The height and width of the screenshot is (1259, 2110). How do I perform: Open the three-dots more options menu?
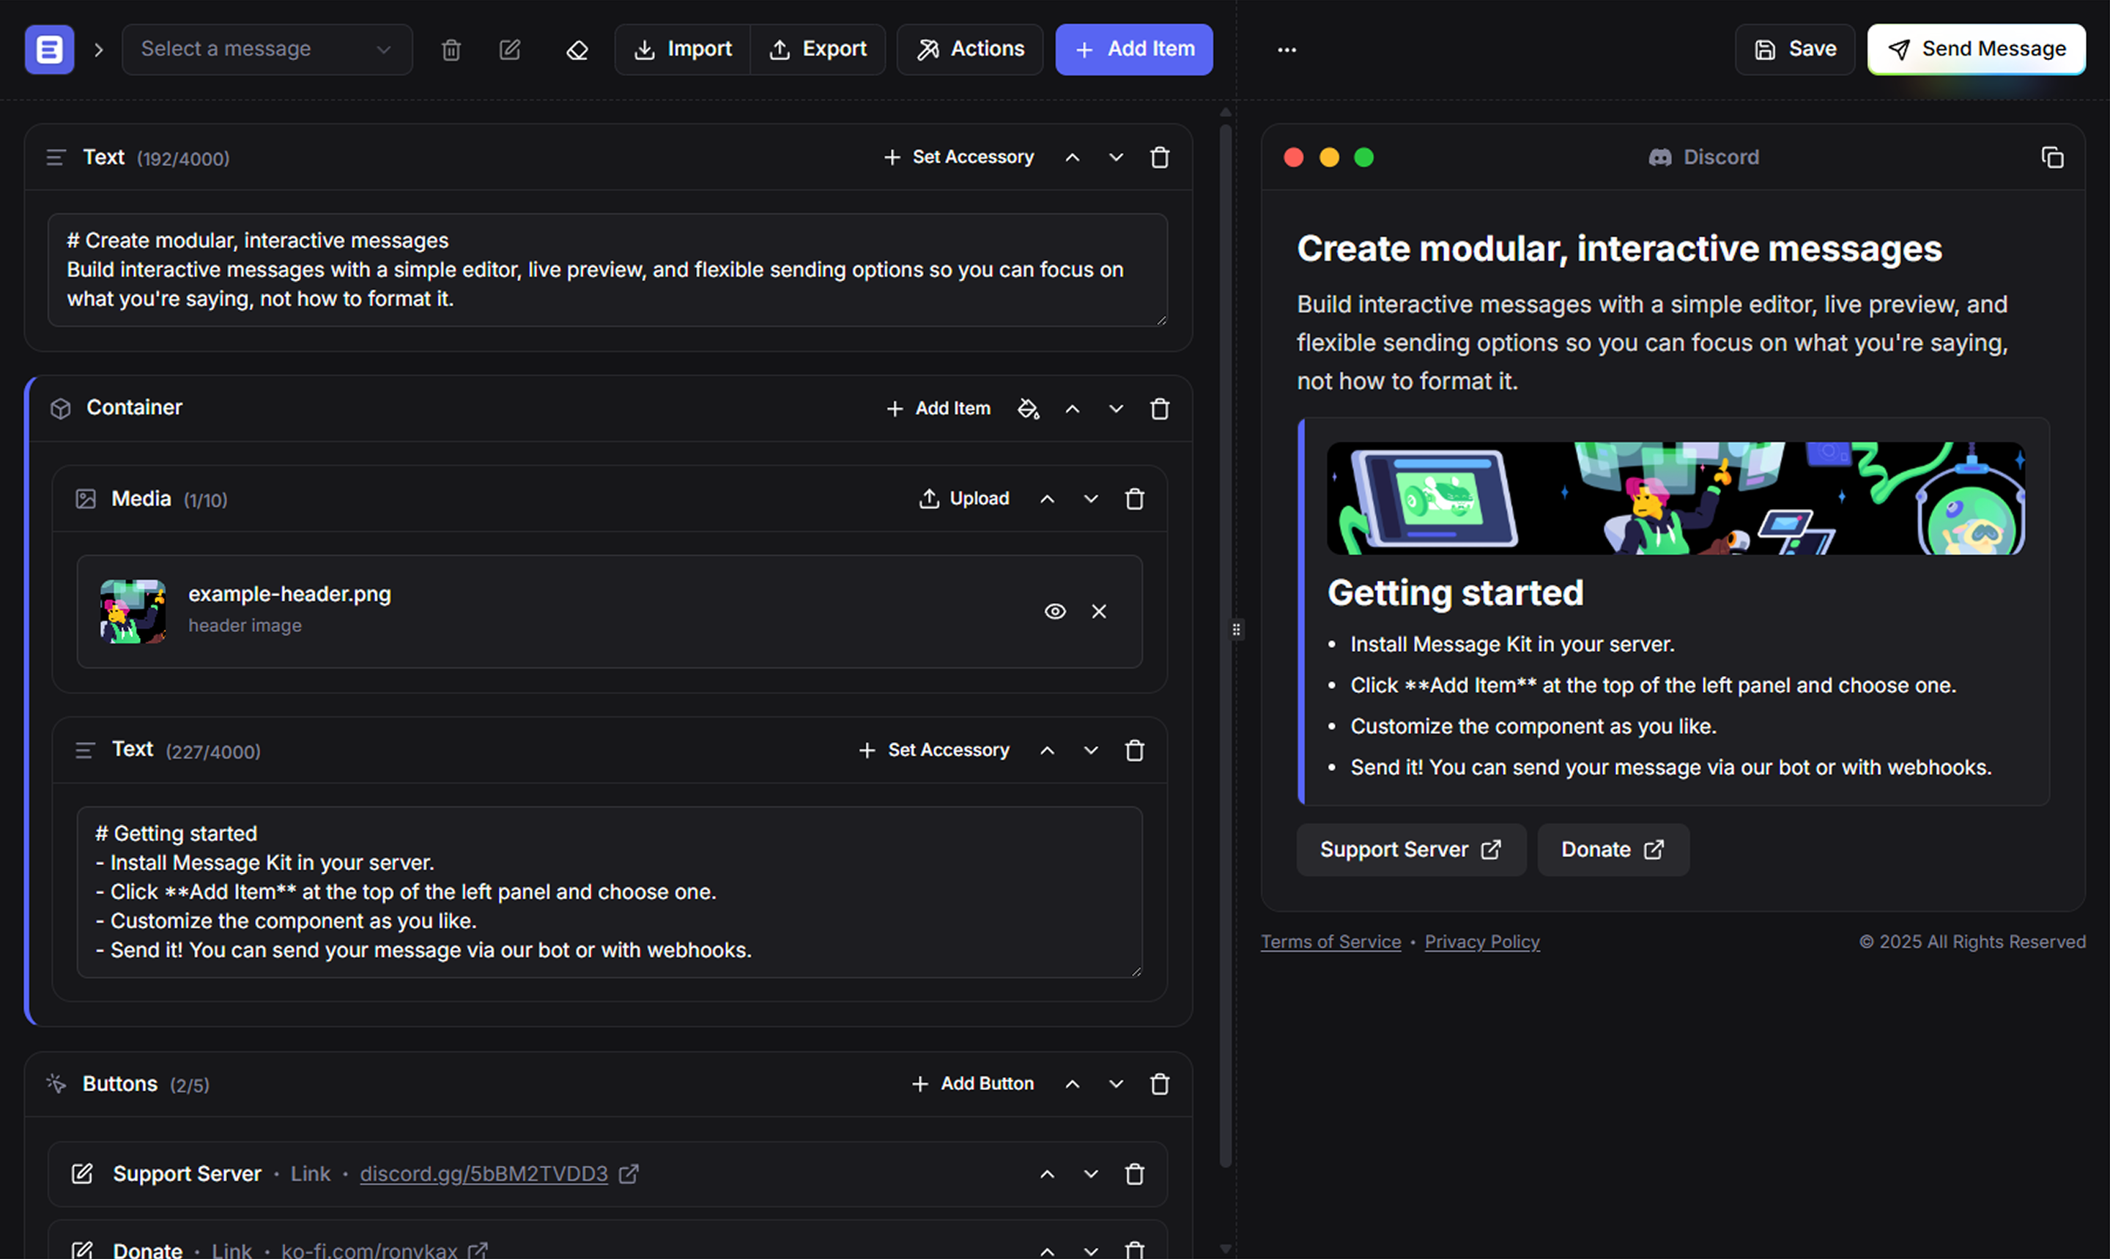[1287, 50]
